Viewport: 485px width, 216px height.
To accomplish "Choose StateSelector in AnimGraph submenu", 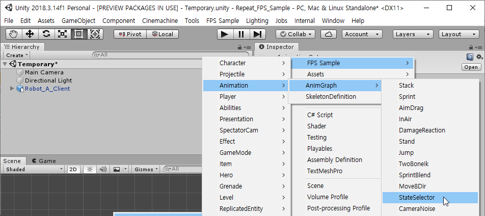I will (430, 198).
